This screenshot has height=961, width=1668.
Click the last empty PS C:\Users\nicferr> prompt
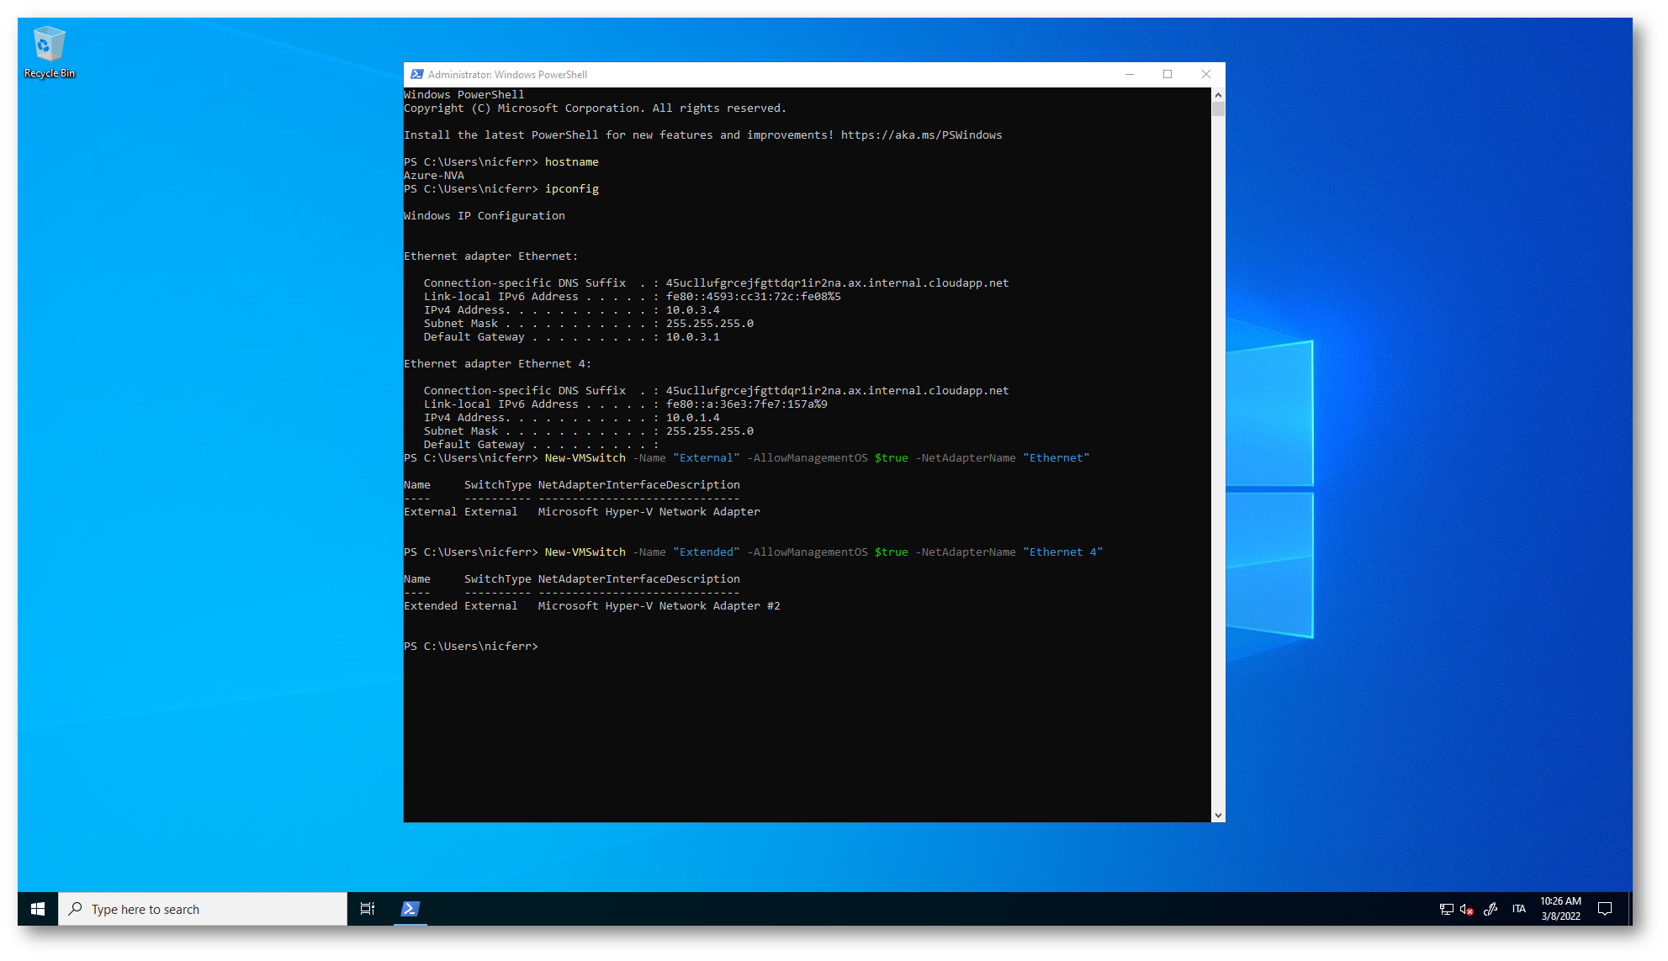pos(471,647)
